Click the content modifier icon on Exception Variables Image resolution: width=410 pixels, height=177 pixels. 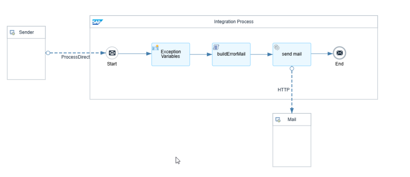pyautogui.click(x=156, y=48)
